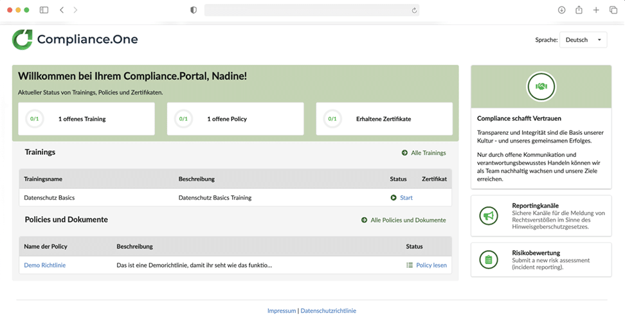Click the play icon next to Start
This screenshot has height=325, width=625.
pyautogui.click(x=394, y=198)
